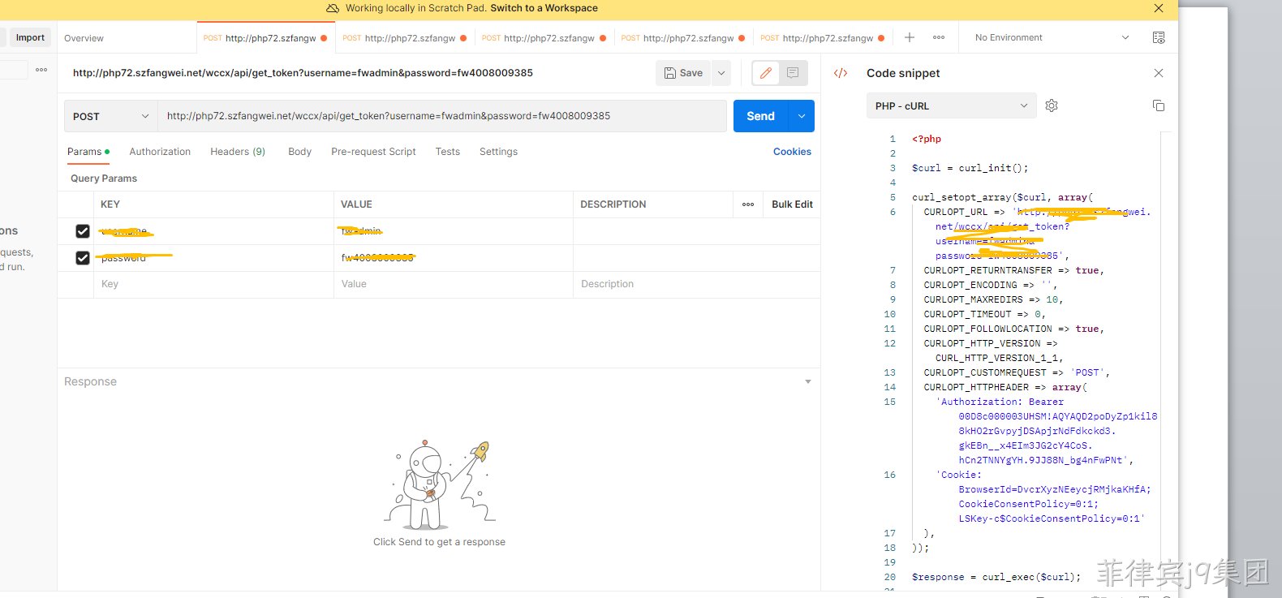This screenshot has height=598, width=1282.
Task: Send the POST request
Action: 760,116
